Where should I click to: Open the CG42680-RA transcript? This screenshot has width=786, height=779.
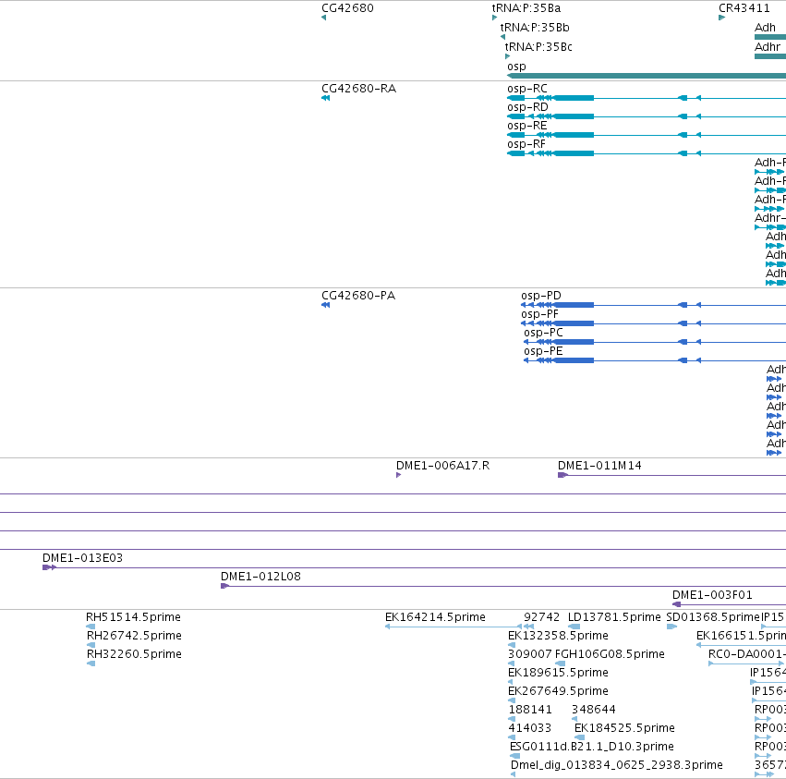[x=326, y=98]
